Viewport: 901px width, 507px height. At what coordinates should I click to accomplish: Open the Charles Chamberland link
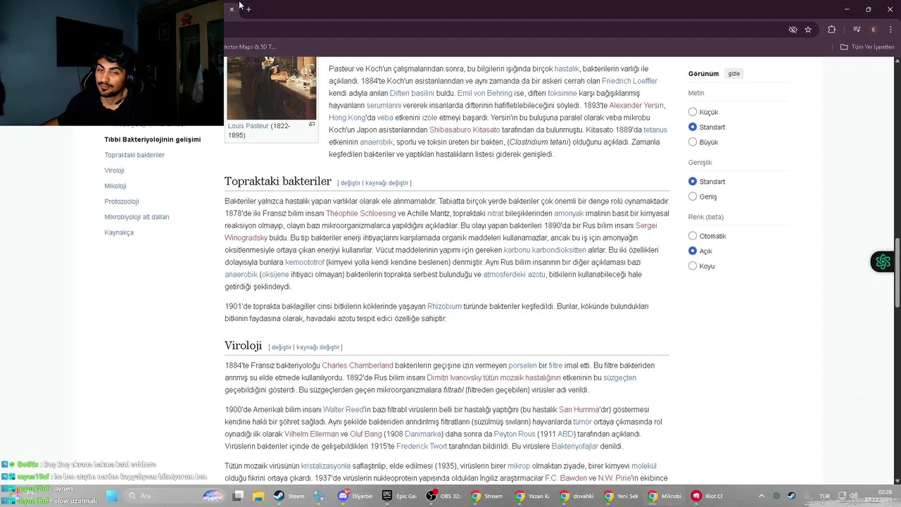[358, 365]
